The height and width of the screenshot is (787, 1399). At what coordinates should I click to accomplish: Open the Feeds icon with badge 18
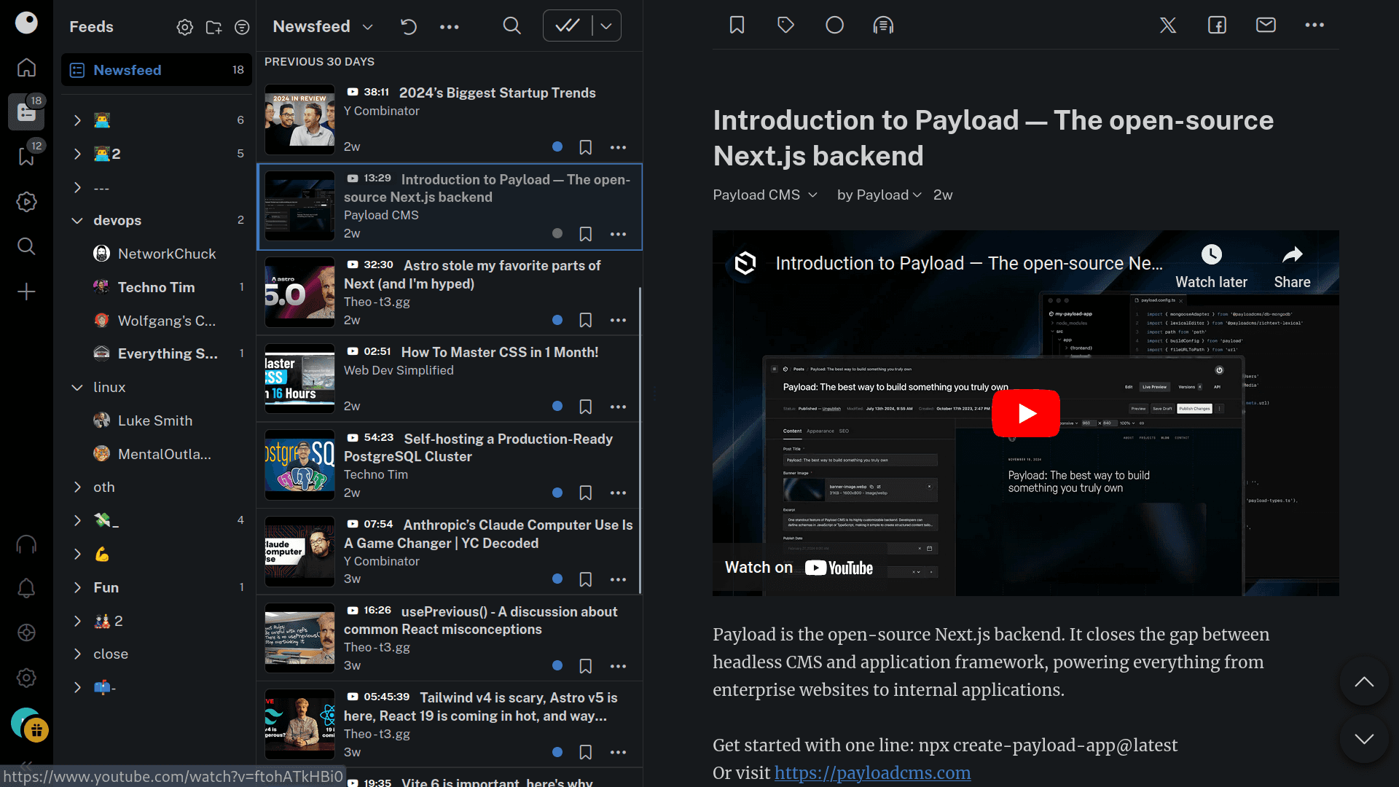tap(26, 112)
